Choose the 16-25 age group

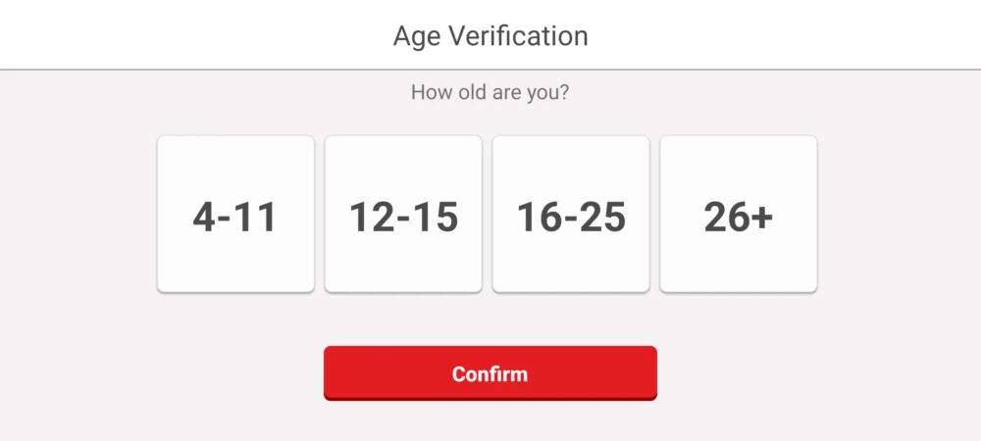pyautogui.click(x=571, y=214)
